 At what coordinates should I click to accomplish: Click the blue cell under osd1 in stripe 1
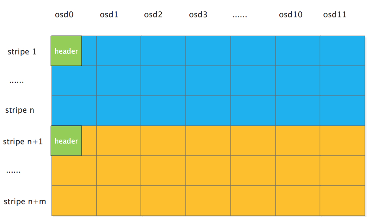click(119, 51)
